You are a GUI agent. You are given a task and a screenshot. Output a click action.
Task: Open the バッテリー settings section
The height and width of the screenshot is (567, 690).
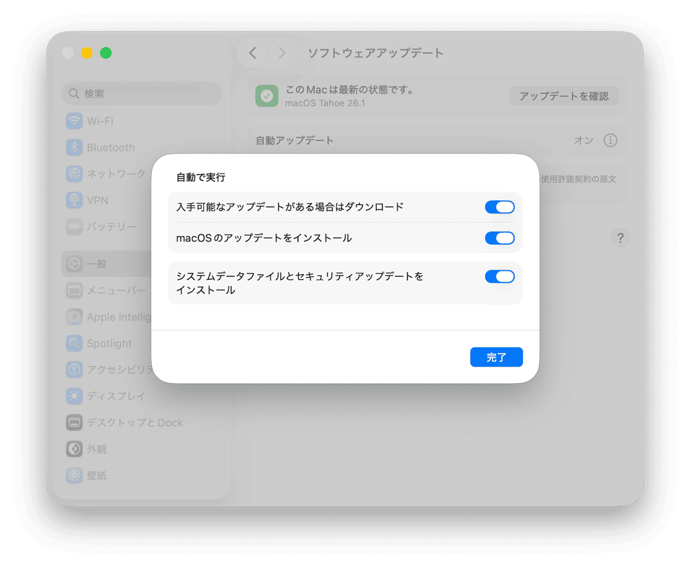[x=111, y=226]
